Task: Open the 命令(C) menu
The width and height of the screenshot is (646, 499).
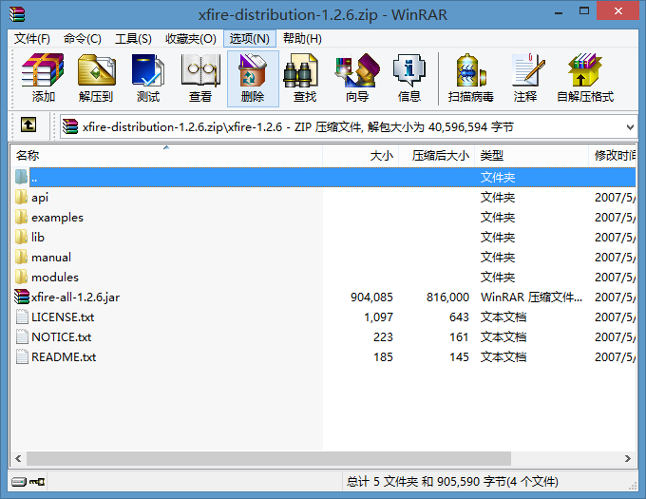Action: click(x=83, y=39)
